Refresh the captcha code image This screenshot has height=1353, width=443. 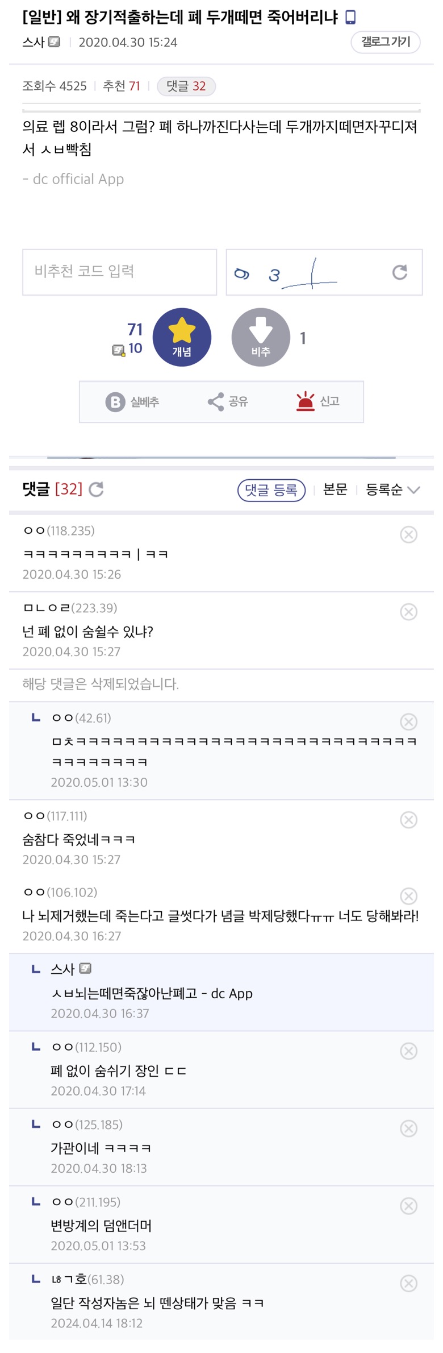400,272
